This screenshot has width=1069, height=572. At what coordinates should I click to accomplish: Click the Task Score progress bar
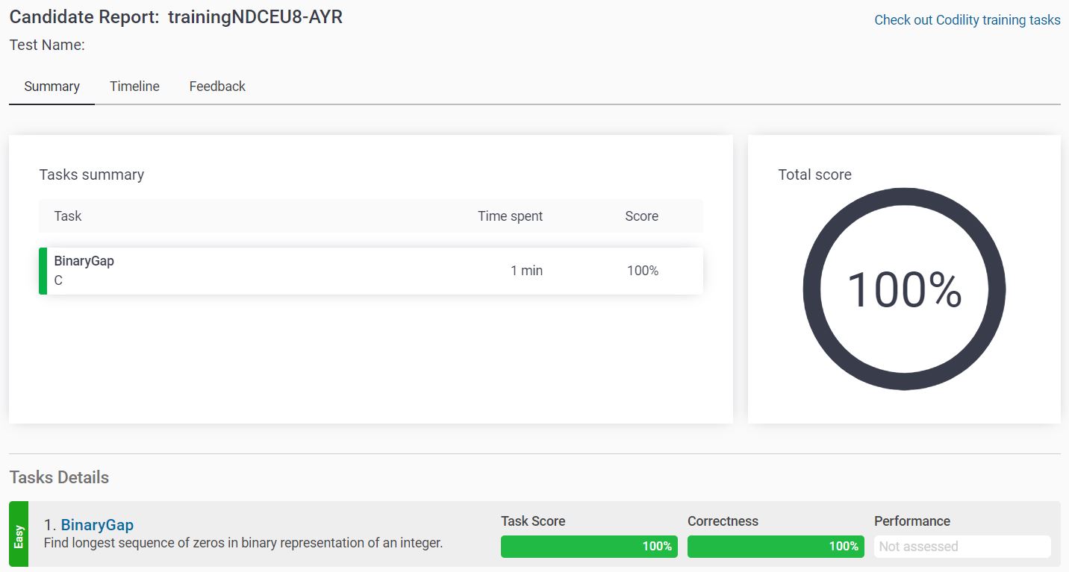(x=589, y=547)
